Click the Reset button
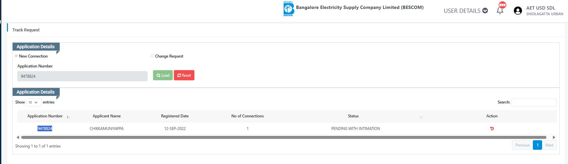This screenshot has height=164, width=568. coord(184,75)
